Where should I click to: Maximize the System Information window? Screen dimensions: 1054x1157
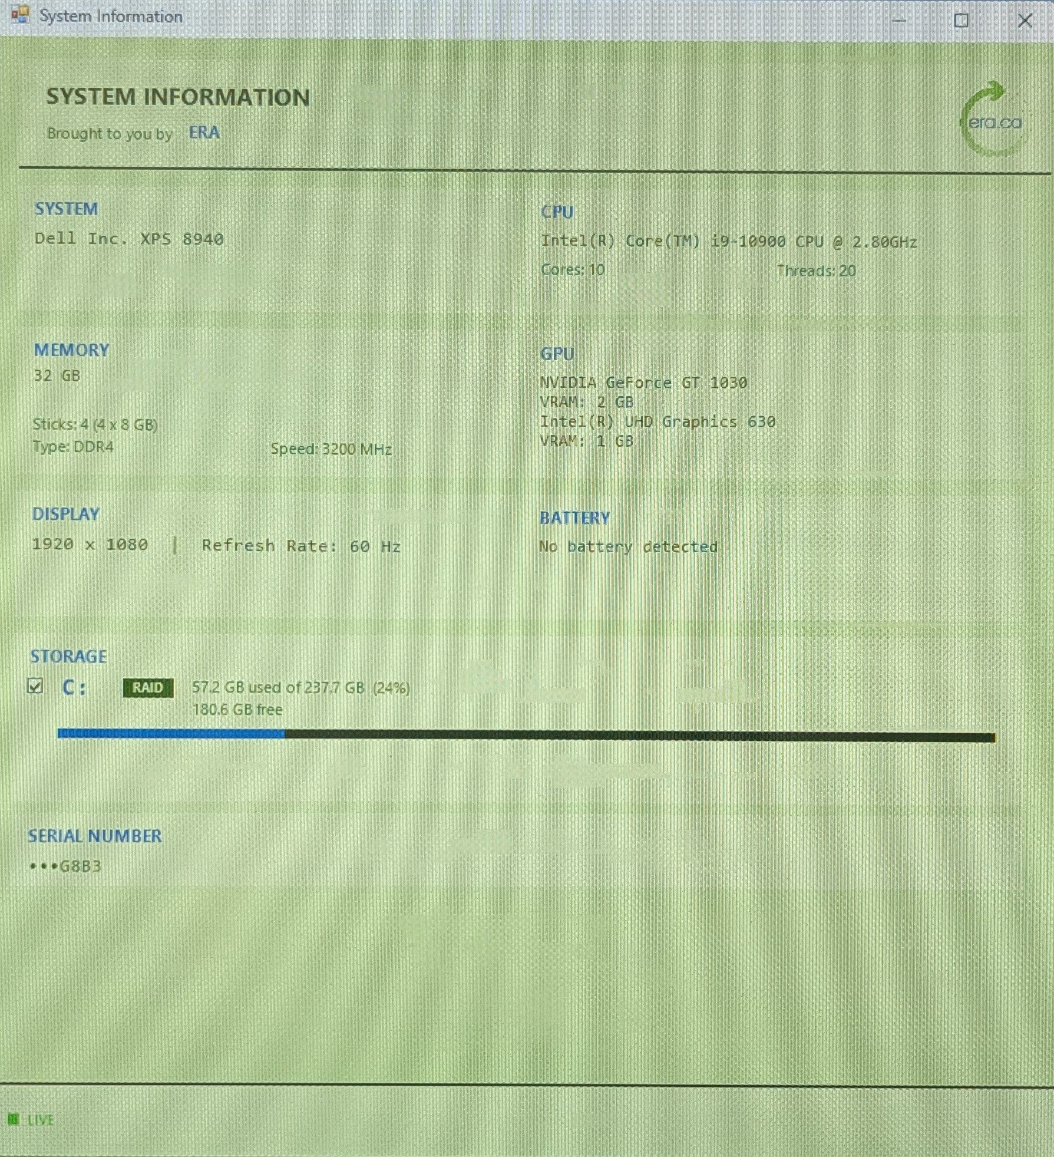pyautogui.click(x=961, y=21)
